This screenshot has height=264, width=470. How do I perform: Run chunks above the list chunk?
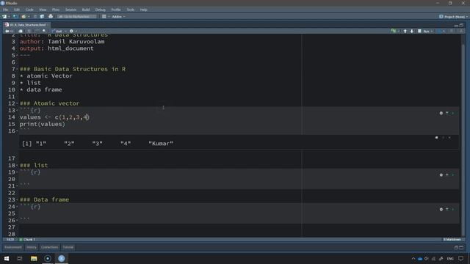coord(447,175)
